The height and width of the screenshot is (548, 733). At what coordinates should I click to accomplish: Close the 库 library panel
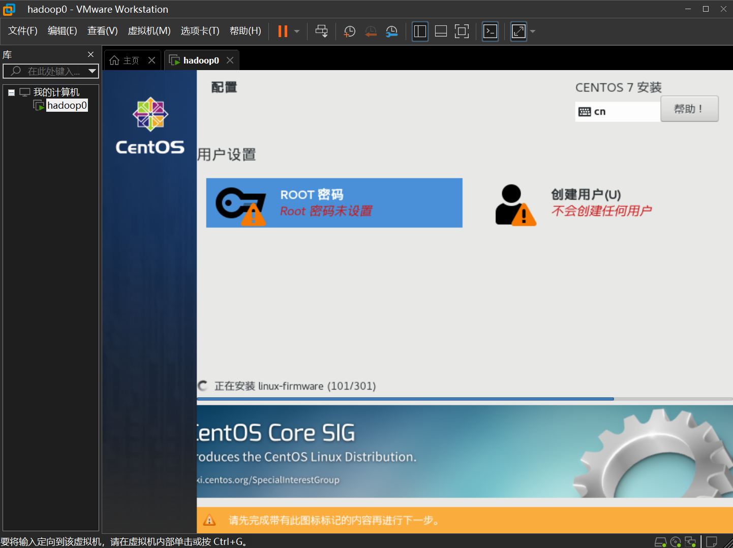pos(91,54)
